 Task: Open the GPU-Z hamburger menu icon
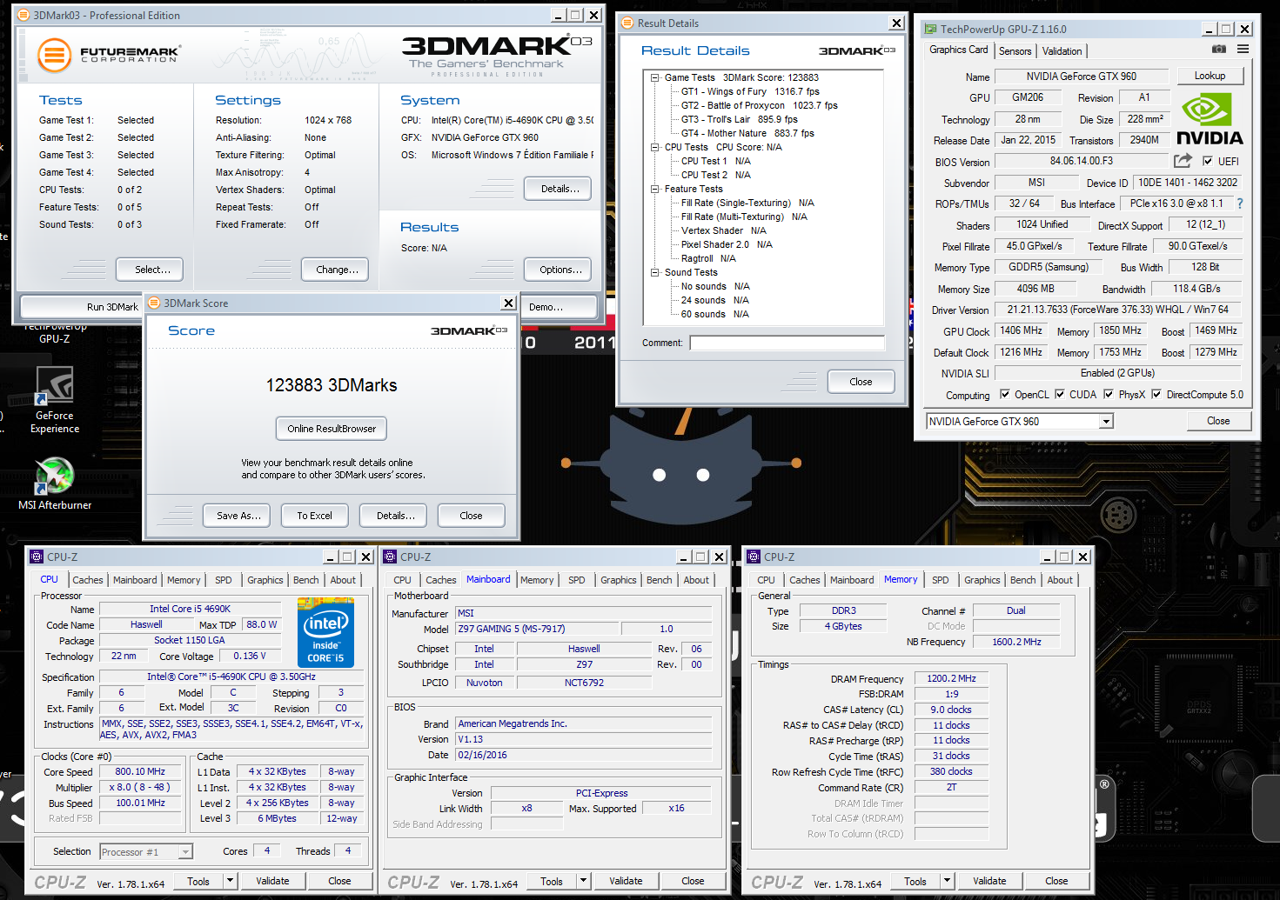click(x=1243, y=50)
